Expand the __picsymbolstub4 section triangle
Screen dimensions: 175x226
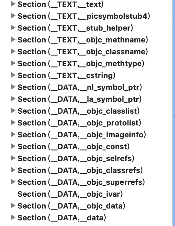click(x=13, y=16)
